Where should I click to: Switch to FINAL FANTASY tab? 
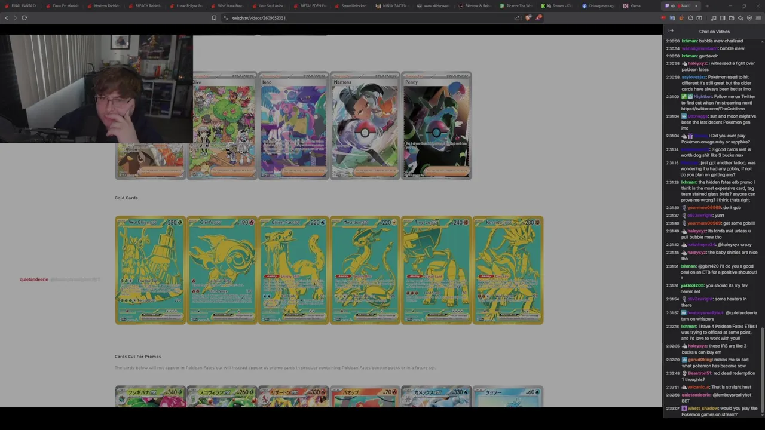tap(21, 6)
